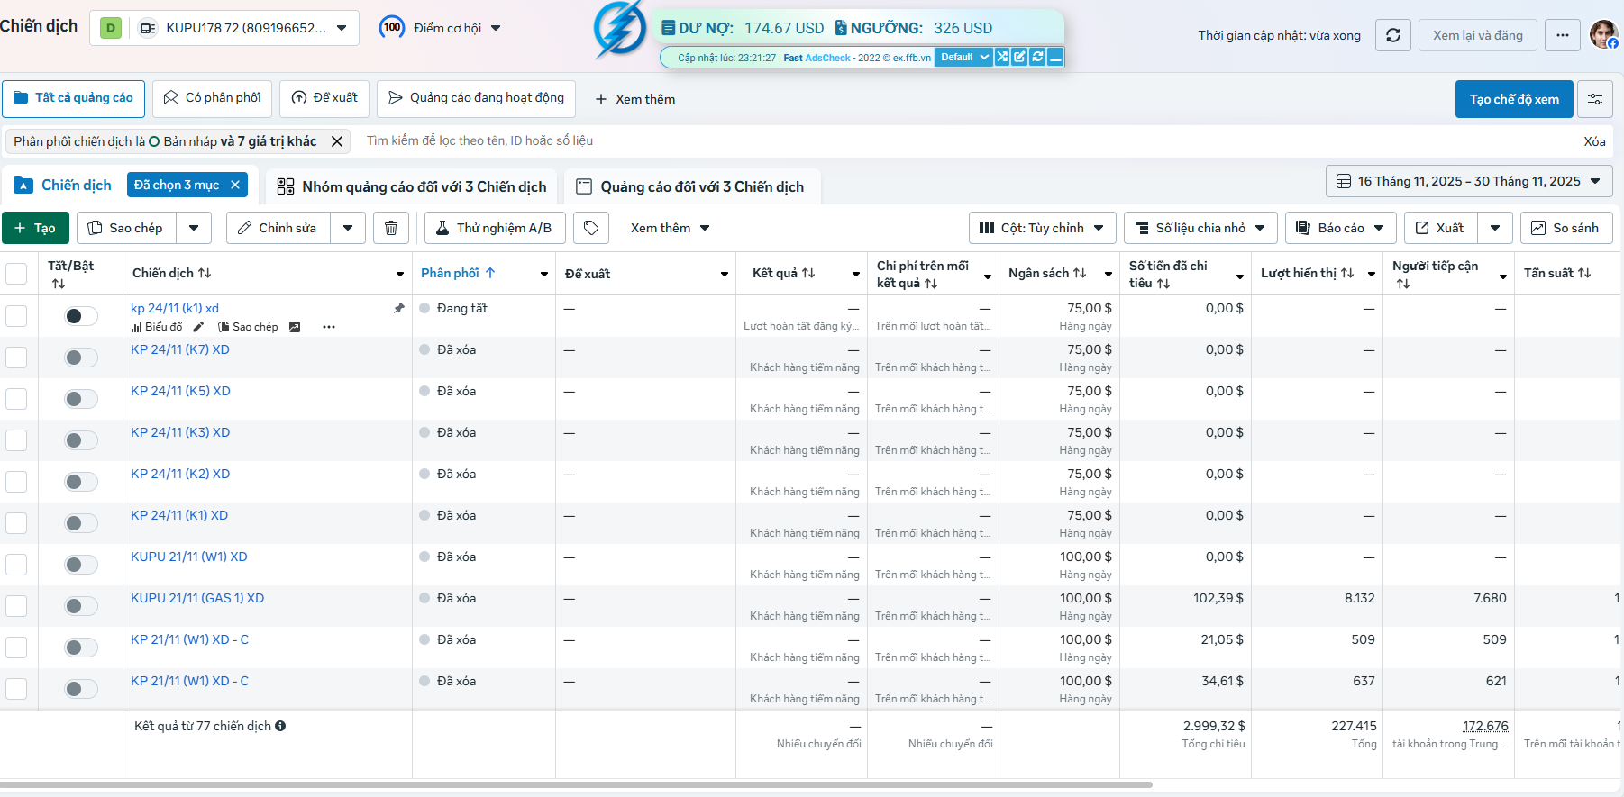Screen dimensions: 1624x797
Task: Click the tag label icon in the toolbar
Action: tap(591, 228)
